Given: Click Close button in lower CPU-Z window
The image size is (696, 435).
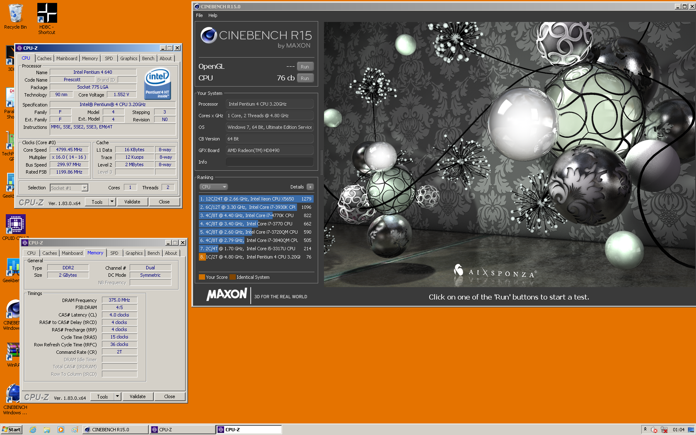Looking at the screenshot, I should (169, 396).
